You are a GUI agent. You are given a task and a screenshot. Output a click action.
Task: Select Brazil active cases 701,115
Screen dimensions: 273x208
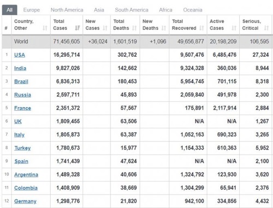click(227, 81)
